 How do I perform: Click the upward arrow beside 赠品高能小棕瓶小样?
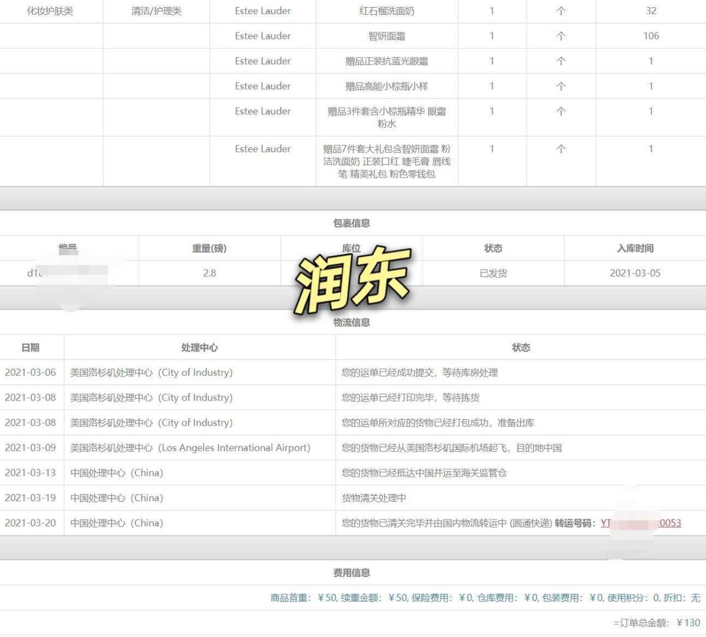561,86
